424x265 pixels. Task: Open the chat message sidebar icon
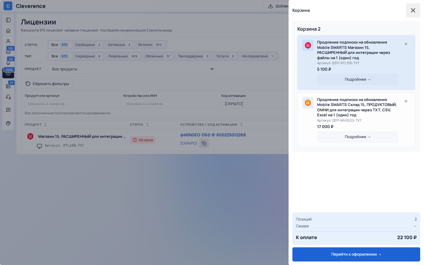tap(8, 110)
